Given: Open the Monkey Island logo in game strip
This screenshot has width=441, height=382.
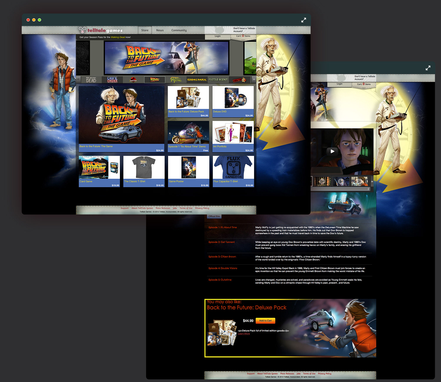Looking at the screenshot, I should click(x=176, y=80).
